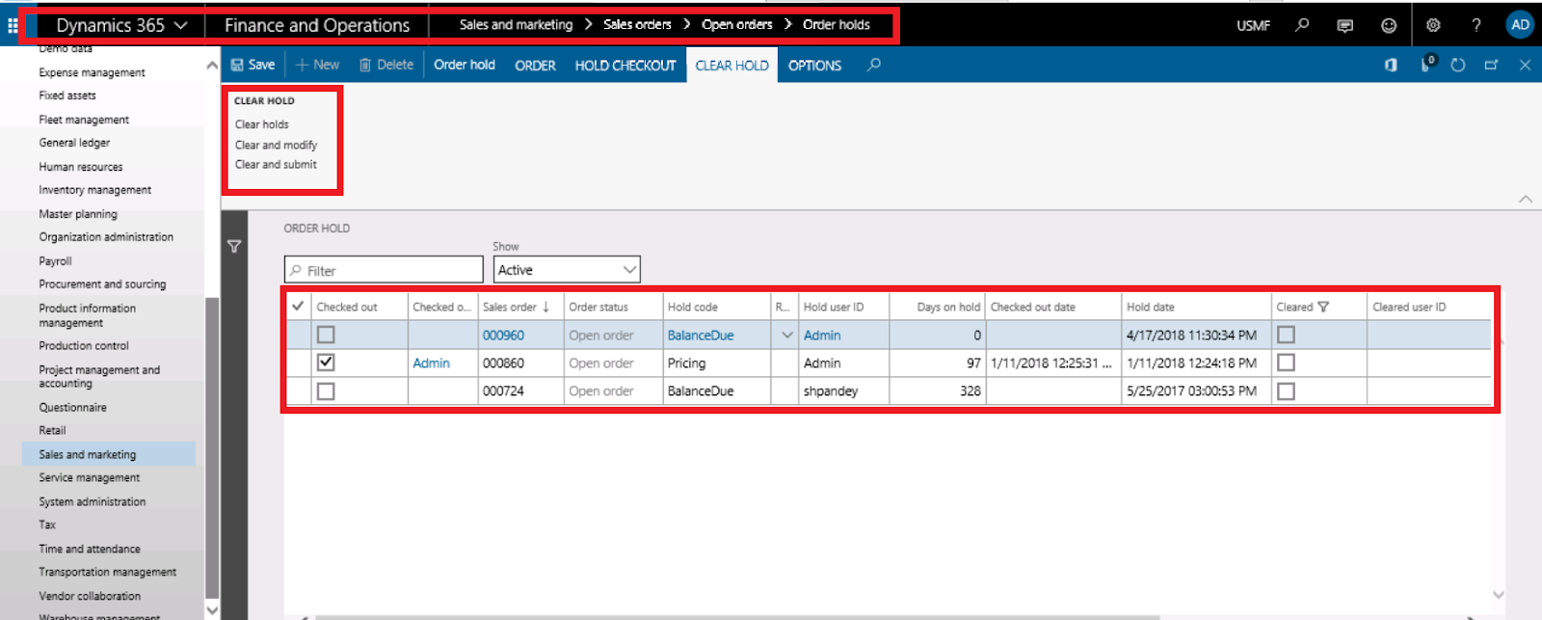Click Clear and modify action

point(276,145)
